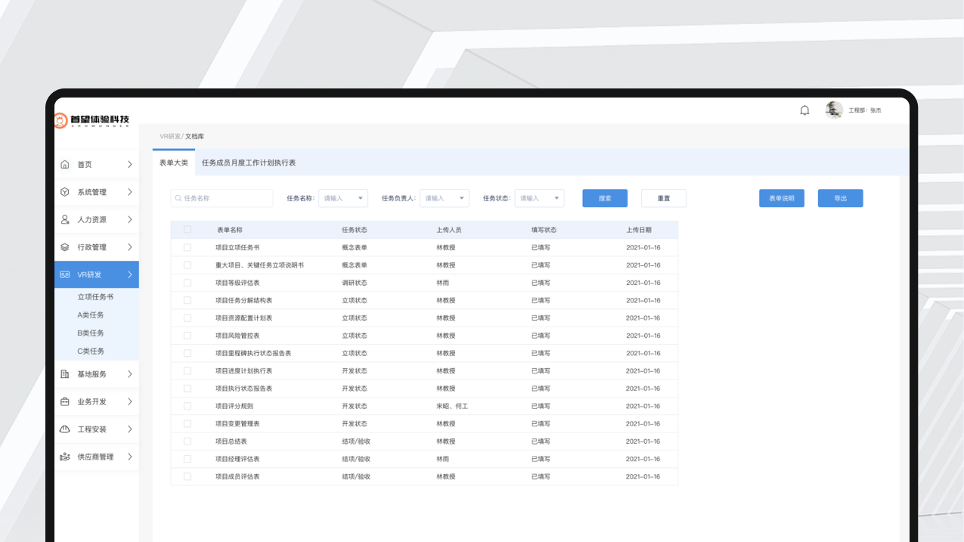The image size is (964, 542).
Task: Open the 任务状态 dropdown
Action: [x=539, y=198]
